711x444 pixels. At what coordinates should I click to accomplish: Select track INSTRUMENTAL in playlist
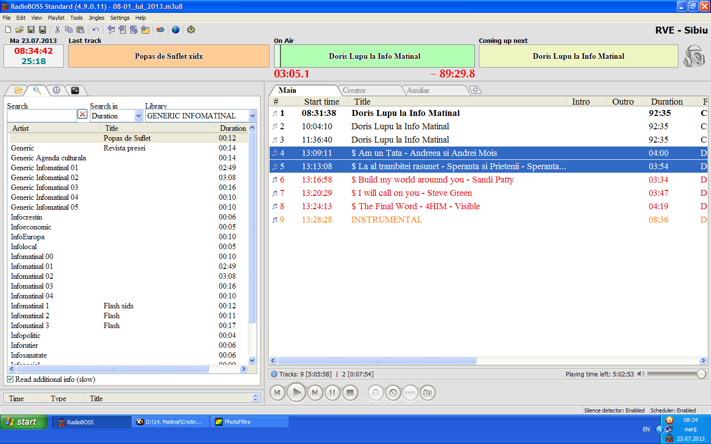pos(386,220)
